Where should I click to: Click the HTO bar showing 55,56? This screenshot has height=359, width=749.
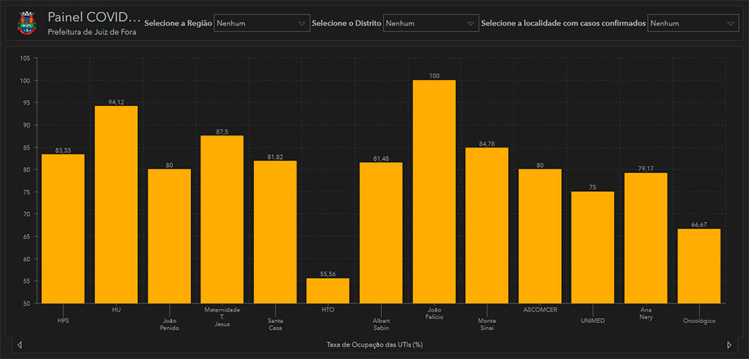coord(328,291)
